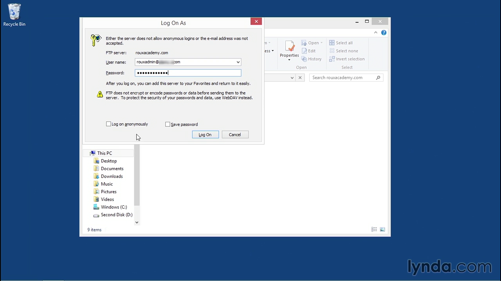
Task: Click the Properties icon in the ribbon
Action: click(x=289, y=47)
